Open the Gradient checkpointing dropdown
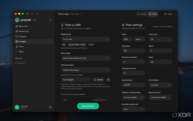The image size is (193, 121). tap(133, 97)
